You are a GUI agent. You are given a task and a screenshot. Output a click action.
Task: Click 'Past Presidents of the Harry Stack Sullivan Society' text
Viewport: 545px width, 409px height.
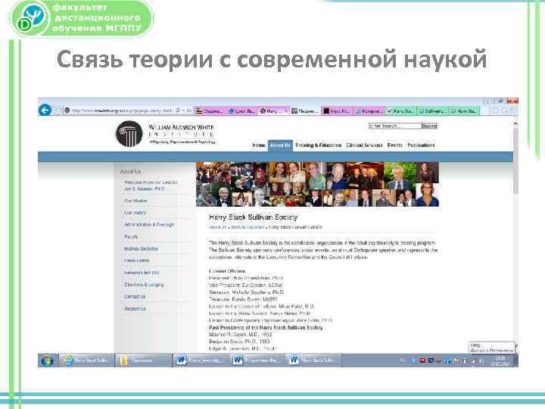pyautogui.click(x=266, y=328)
